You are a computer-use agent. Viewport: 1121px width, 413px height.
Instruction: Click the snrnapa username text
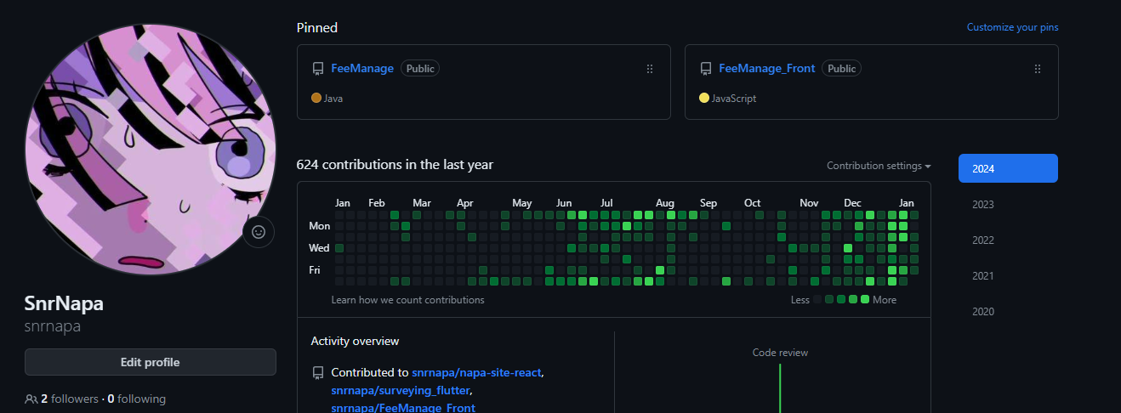click(53, 326)
